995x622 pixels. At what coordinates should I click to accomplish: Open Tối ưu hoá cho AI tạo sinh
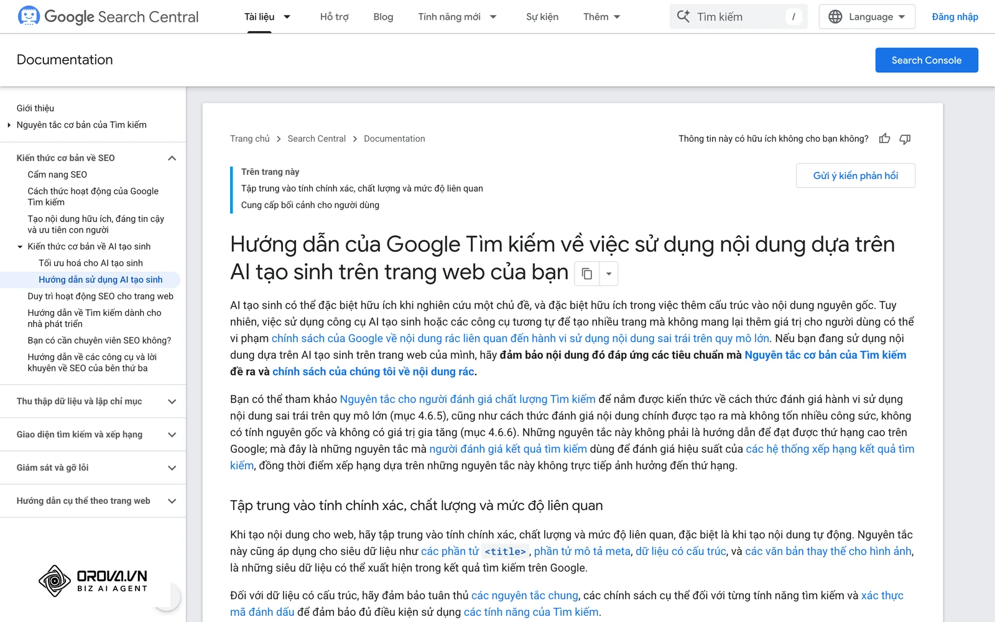91,263
